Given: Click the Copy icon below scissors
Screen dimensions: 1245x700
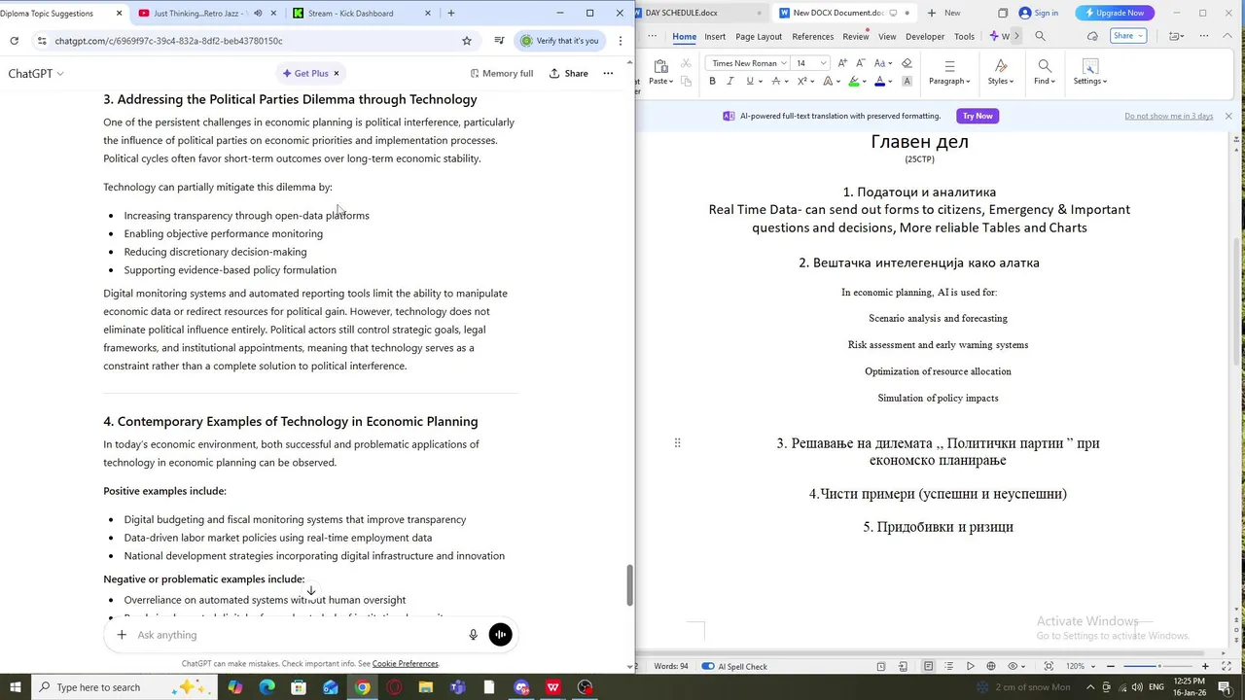Looking at the screenshot, I should click(686, 82).
